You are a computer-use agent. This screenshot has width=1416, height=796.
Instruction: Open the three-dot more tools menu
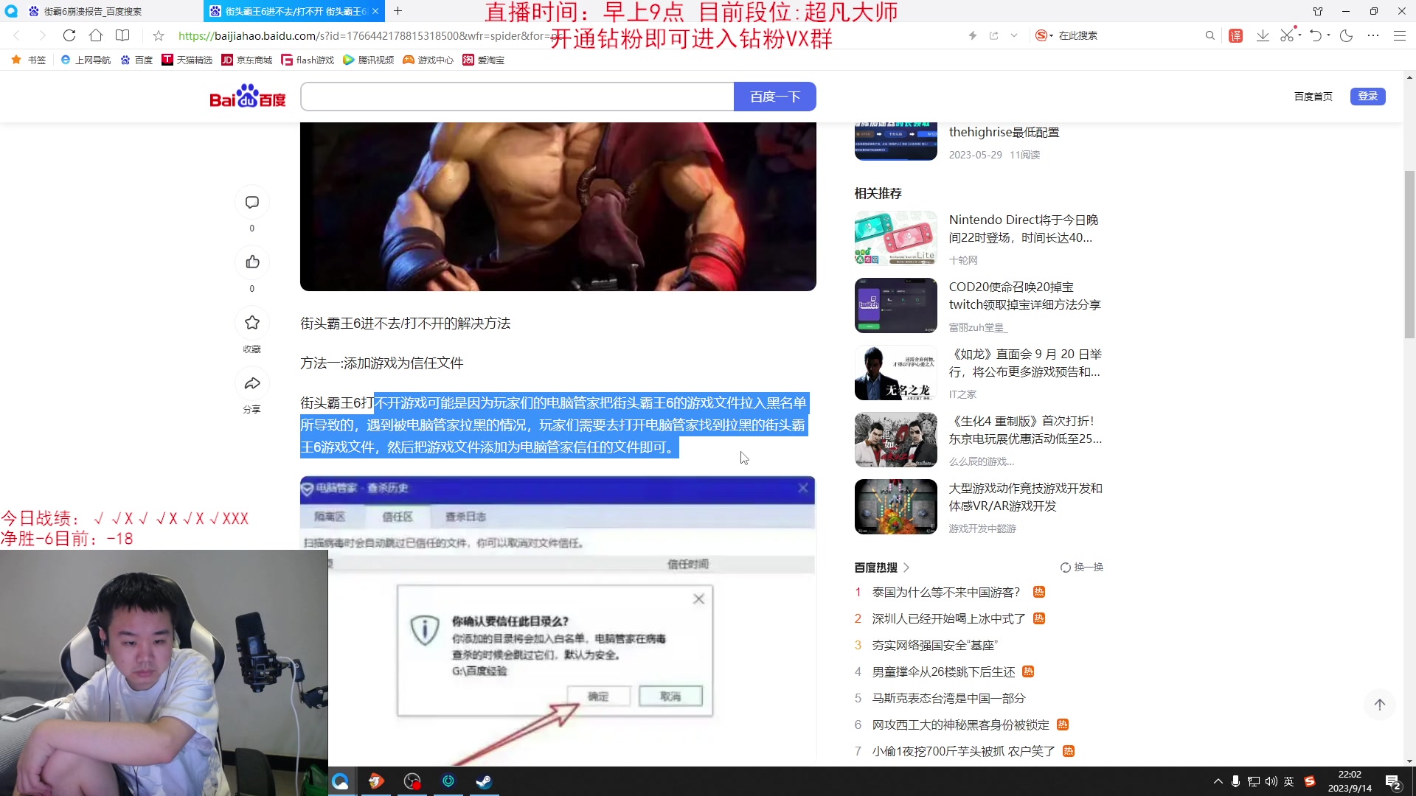pyautogui.click(x=1372, y=35)
